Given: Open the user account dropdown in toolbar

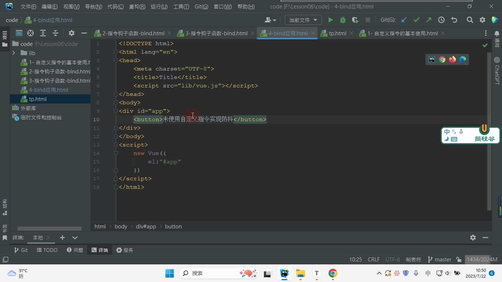Looking at the screenshot, I should coord(270,20).
